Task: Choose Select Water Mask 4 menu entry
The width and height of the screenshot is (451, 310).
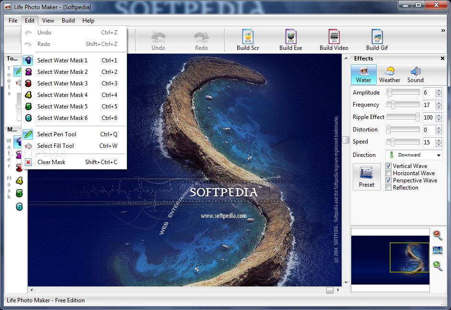Action: 74,95
